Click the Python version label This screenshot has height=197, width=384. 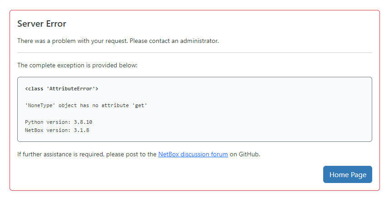[48, 122]
